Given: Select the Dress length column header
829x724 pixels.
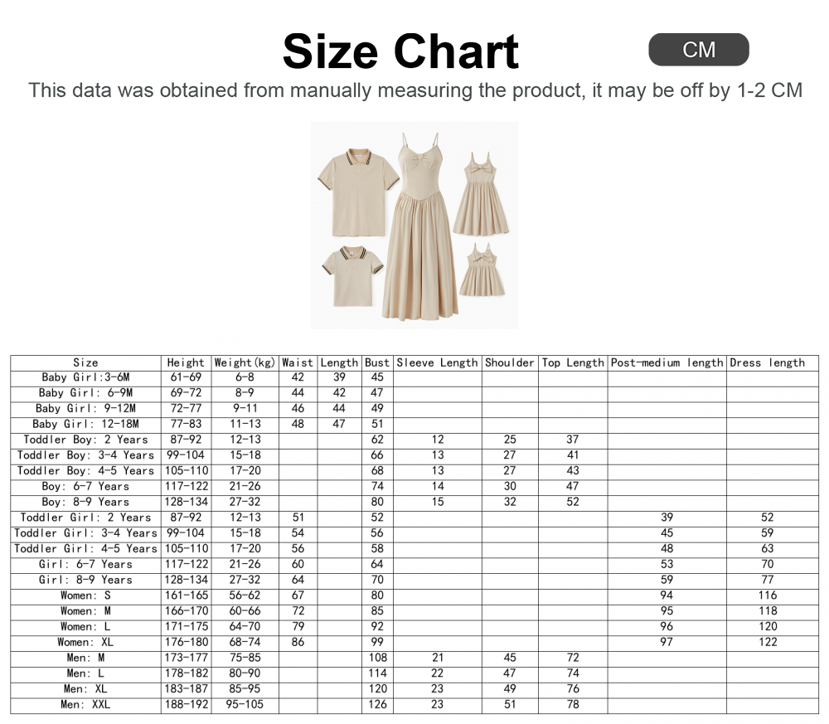Looking at the screenshot, I should tap(767, 362).
